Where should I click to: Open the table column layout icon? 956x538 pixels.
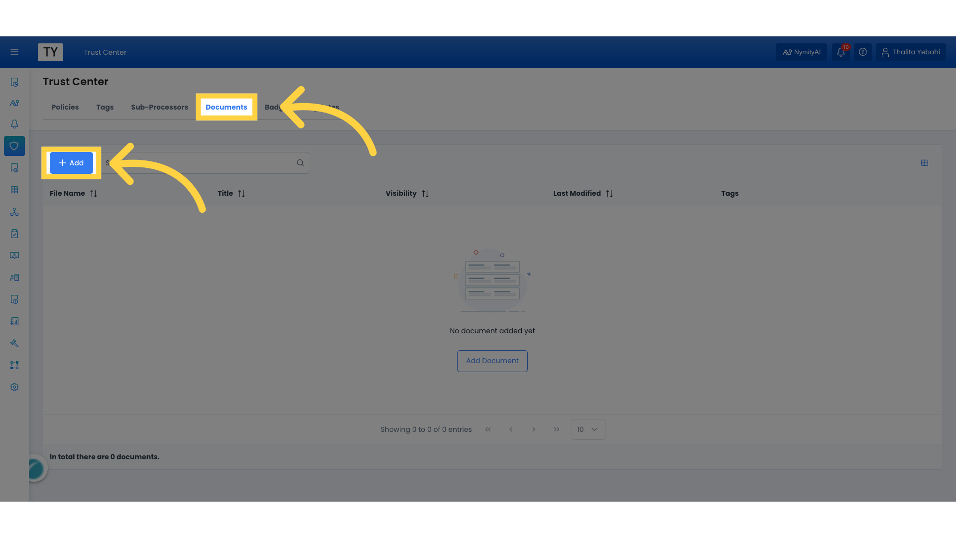tap(925, 163)
